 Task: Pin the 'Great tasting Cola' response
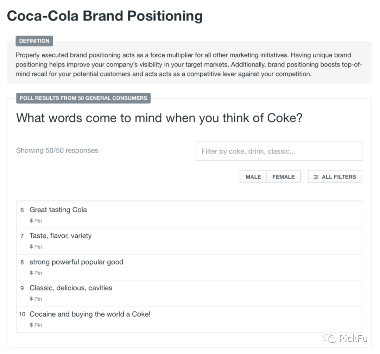(x=36, y=221)
